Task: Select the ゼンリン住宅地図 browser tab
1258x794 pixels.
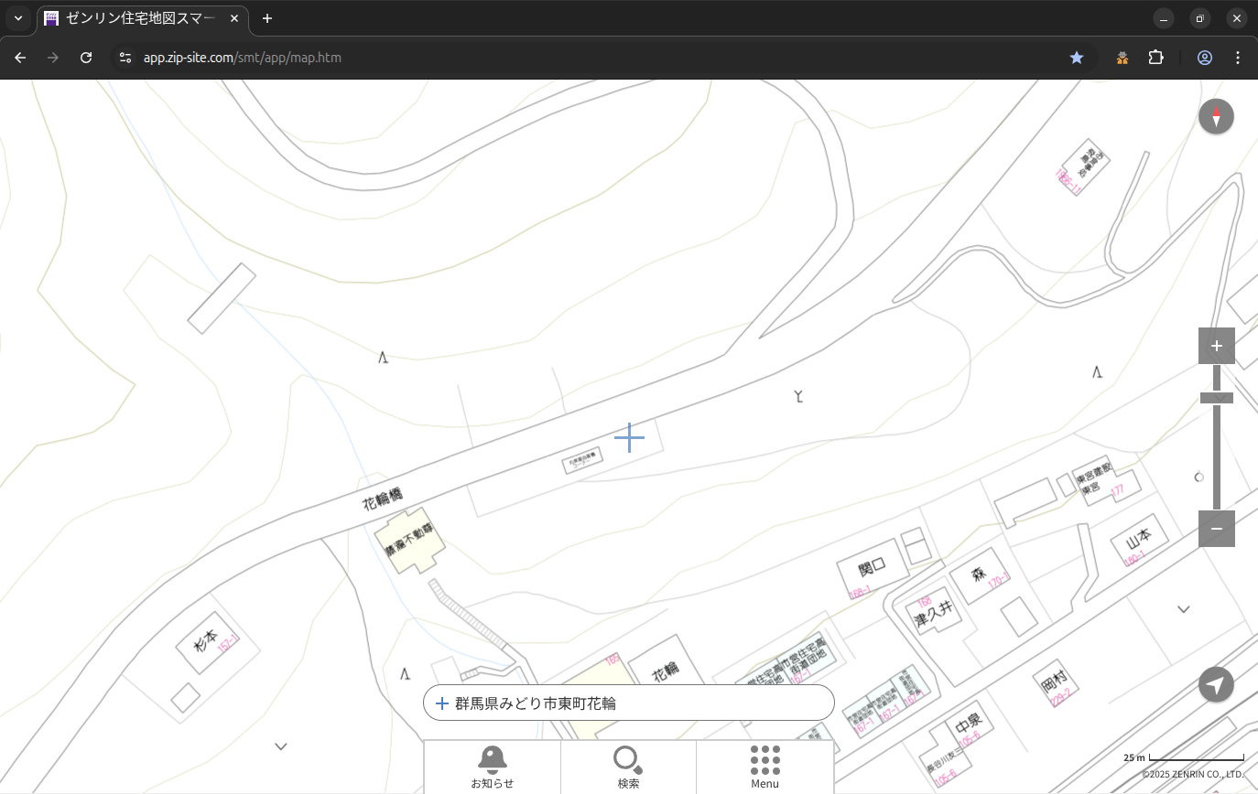Action: 137,18
